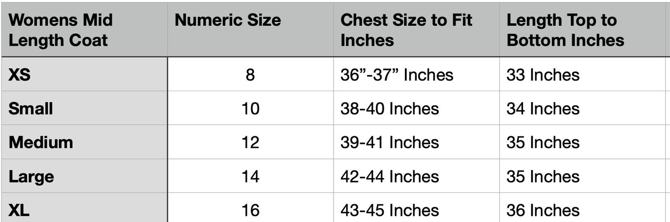This screenshot has height=222, width=670.
Task: Select 'Length Top to Bottom Inches' header
Action: [x=565, y=30]
